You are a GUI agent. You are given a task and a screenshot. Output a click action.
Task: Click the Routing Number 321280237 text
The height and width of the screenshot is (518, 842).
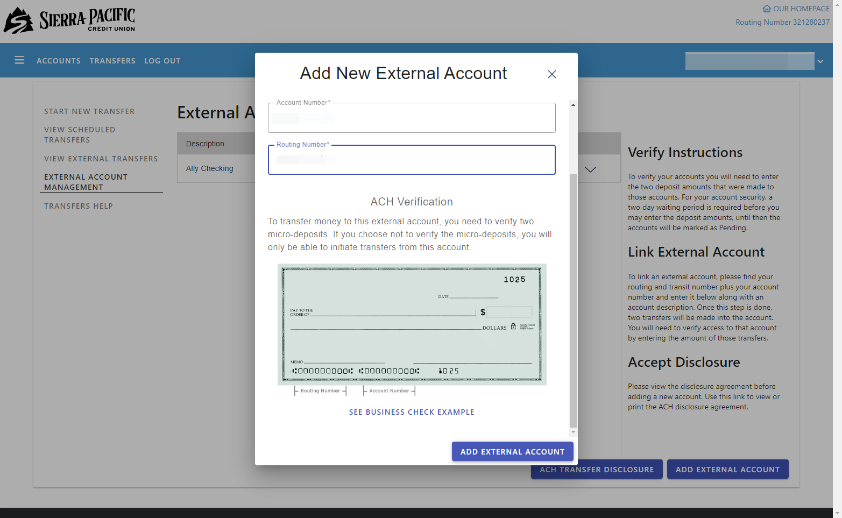pos(782,22)
